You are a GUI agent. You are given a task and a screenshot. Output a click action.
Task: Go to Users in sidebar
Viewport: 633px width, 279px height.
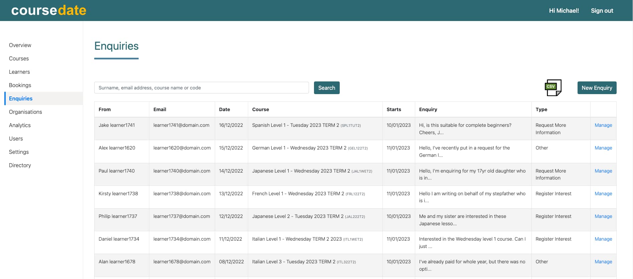tap(16, 138)
